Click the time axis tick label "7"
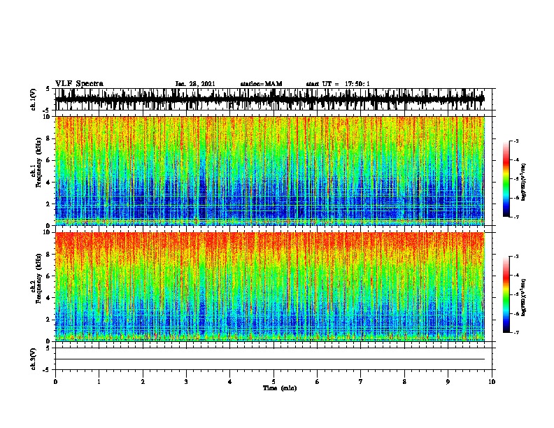The height and width of the screenshot is (428, 554). [361, 382]
